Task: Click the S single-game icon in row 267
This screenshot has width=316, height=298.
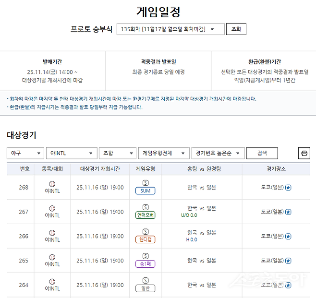Action: 146,207
